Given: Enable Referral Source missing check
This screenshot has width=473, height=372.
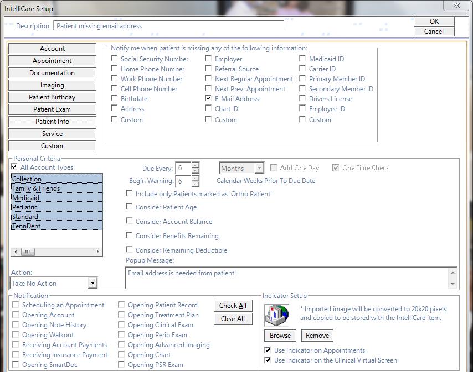Looking at the screenshot, I should [x=208, y=69].
